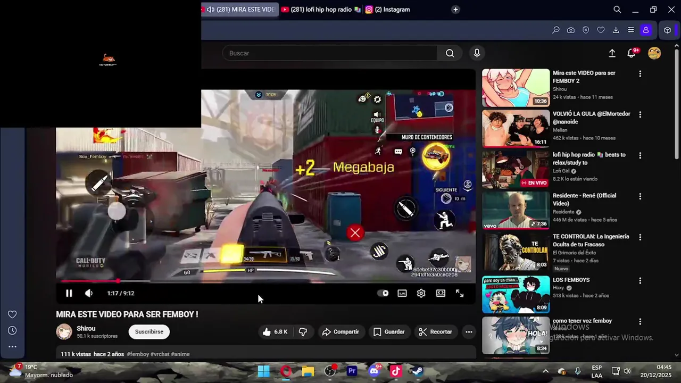
Task: Click the #femboy hashtag link
Action: click(x=138, y=354)
